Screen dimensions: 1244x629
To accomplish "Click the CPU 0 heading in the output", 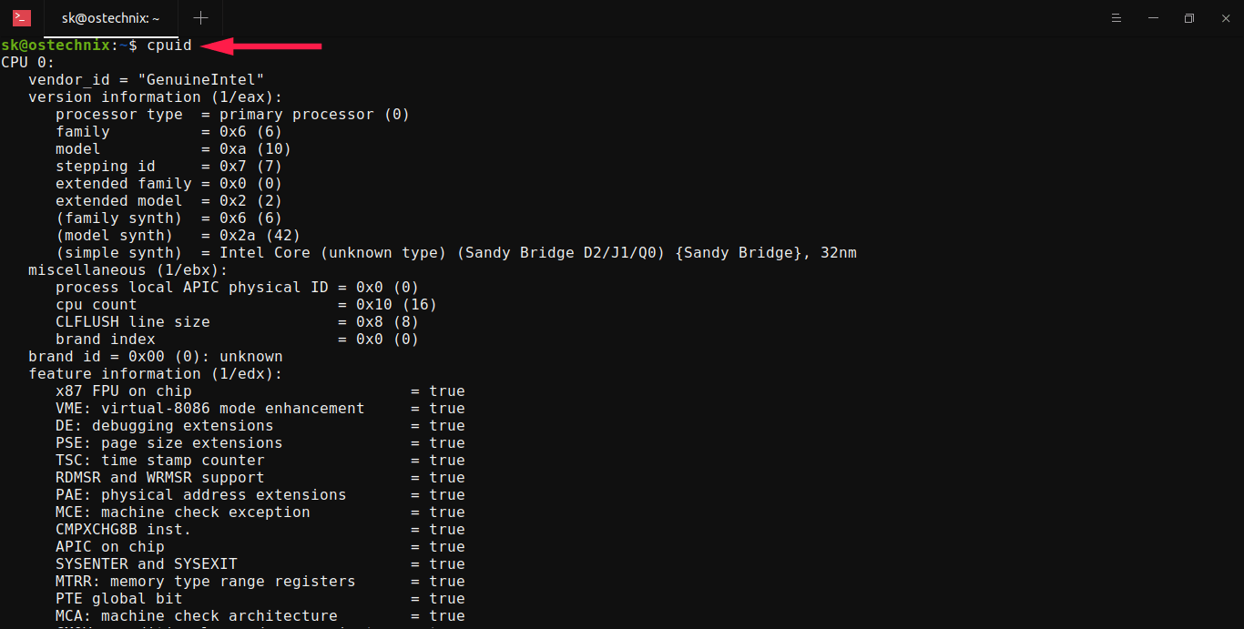I will (x=30, y=62).
